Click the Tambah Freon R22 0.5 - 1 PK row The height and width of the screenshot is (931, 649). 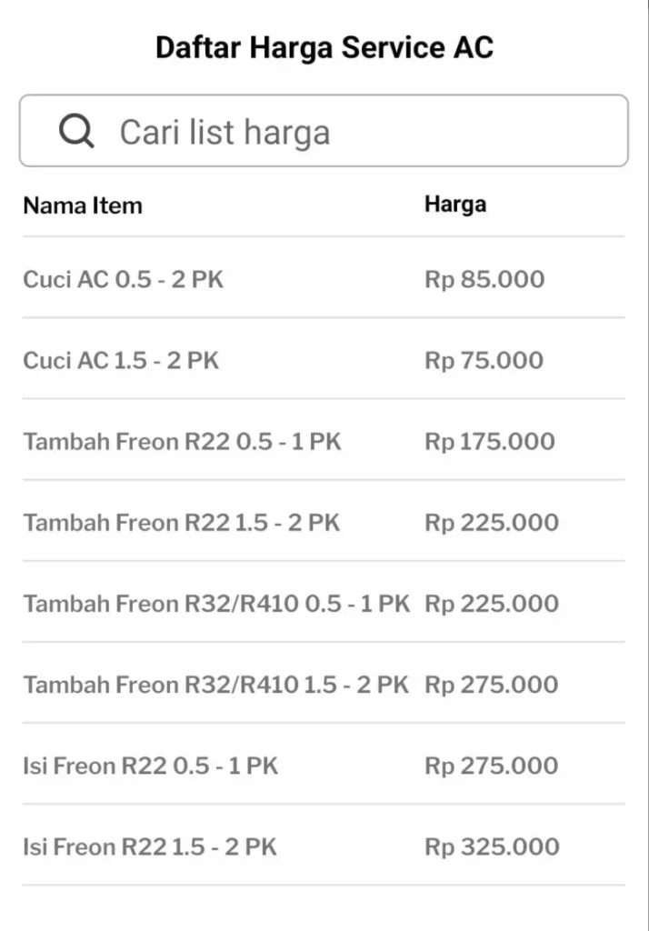[x=182, y=441]
